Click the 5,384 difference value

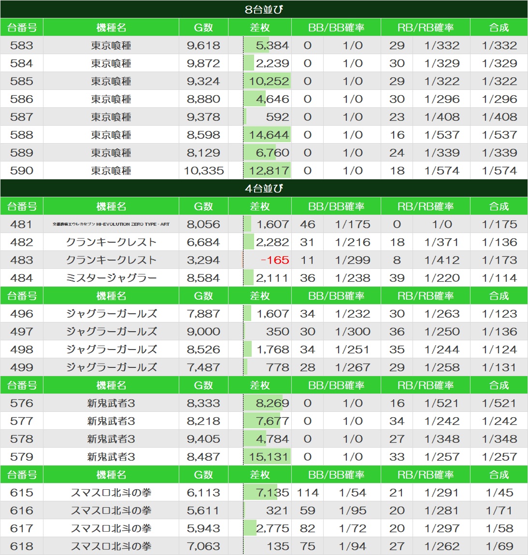[x=272, y=45]
